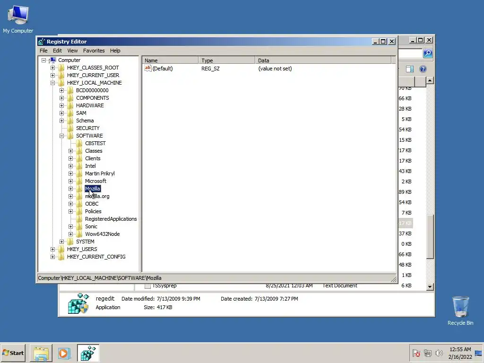This screenshot has height=363, width=484.
Task: Click the taskbar clock
Action: 460,353
